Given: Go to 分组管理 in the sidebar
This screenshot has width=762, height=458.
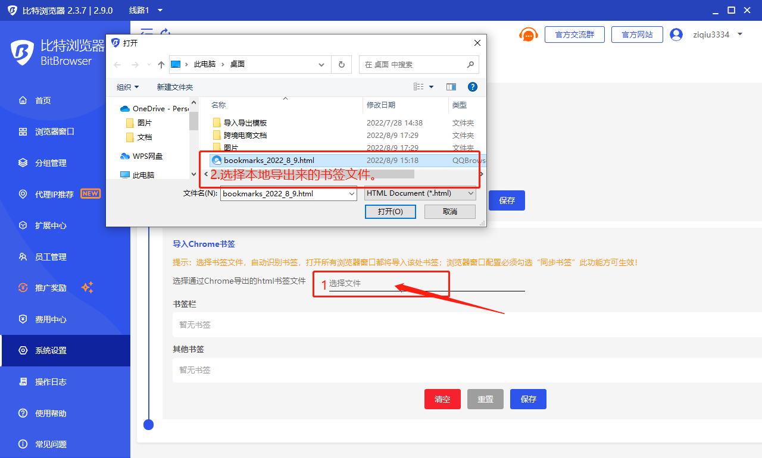Looking at the screenshot, I should click(x=51, y=163).
